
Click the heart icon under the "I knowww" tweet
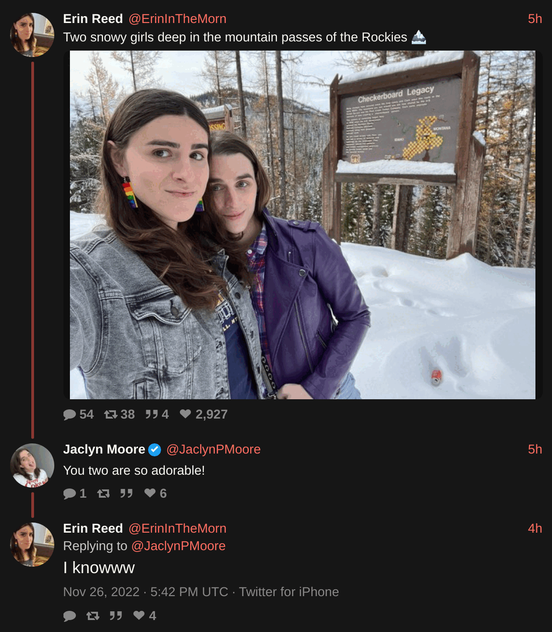pos(139,615)
